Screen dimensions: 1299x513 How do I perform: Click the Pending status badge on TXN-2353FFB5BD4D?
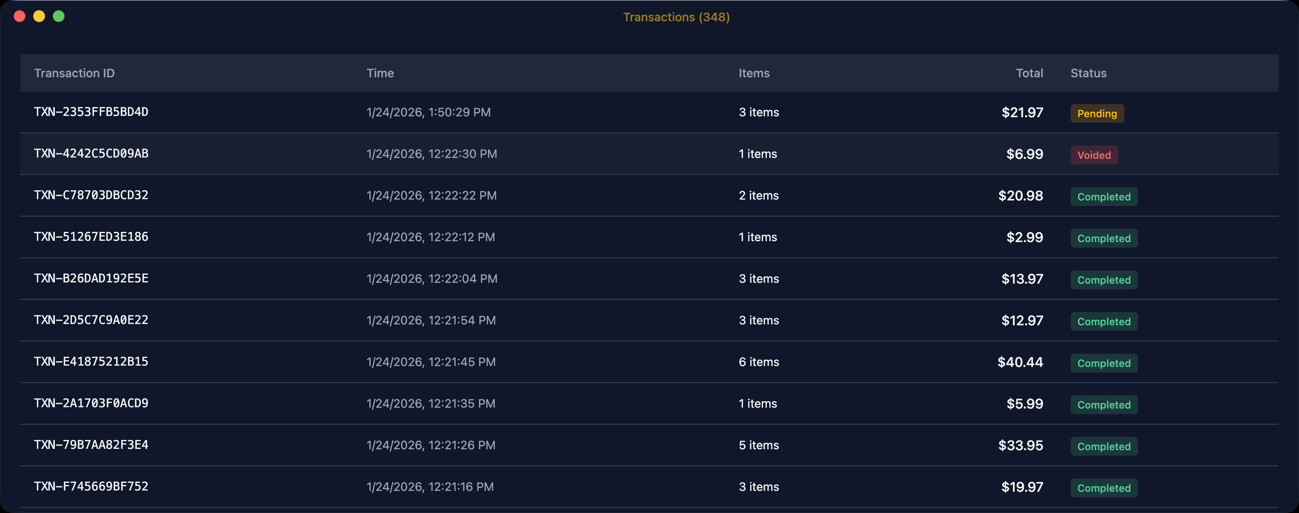coord(1097,113)
